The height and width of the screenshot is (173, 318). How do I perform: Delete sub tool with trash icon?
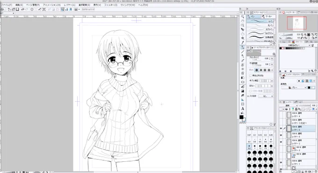click(x=274, y=44)
